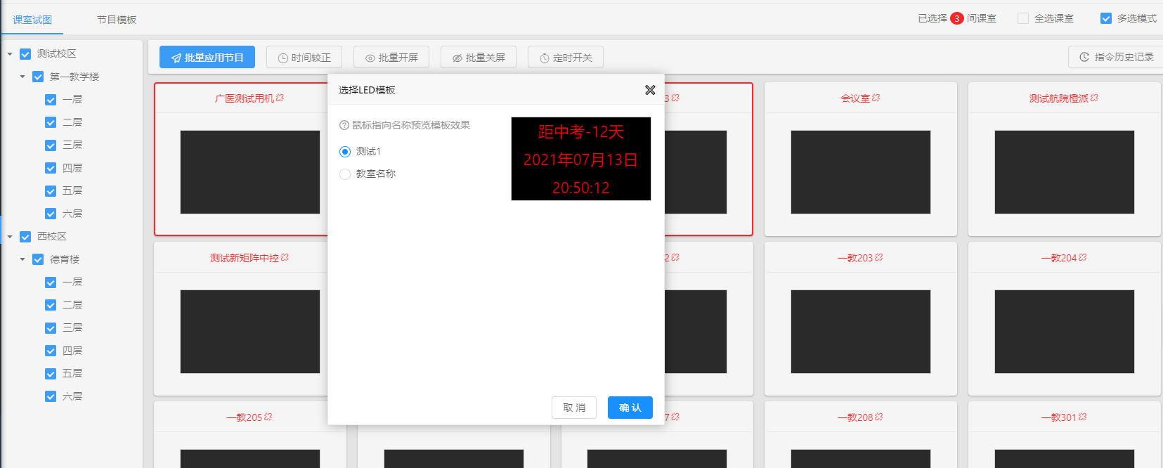Click 五层 label under 德育楼

pos(72,373)
